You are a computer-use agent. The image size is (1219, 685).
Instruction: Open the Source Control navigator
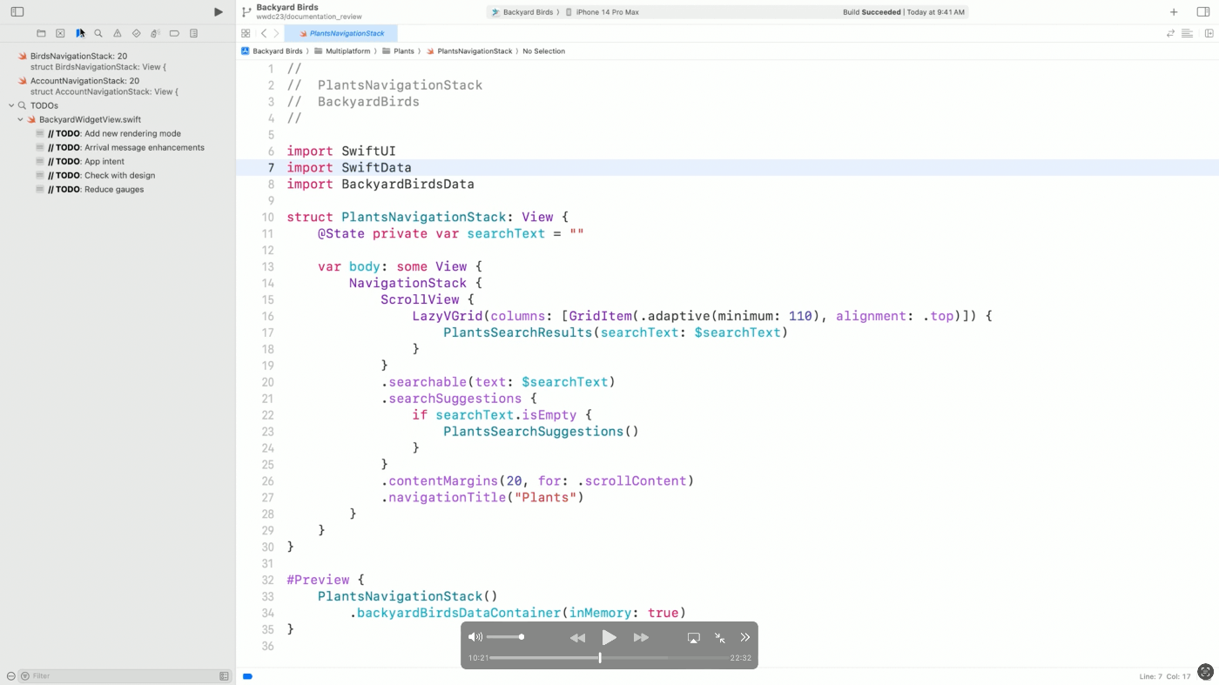point(60,33)
